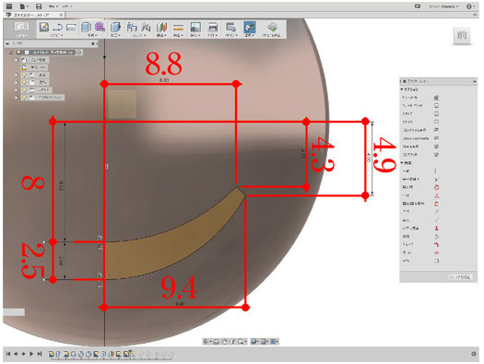This screenshot has height=364, width=484.
Task: Click the Front face of the view cube
Action: point(462,35)
